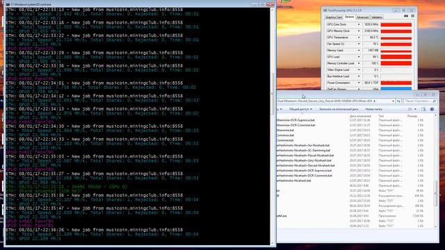
Task: Select Nicehash+Sia-Nicehash.bat file
Action: pos(303,146)
